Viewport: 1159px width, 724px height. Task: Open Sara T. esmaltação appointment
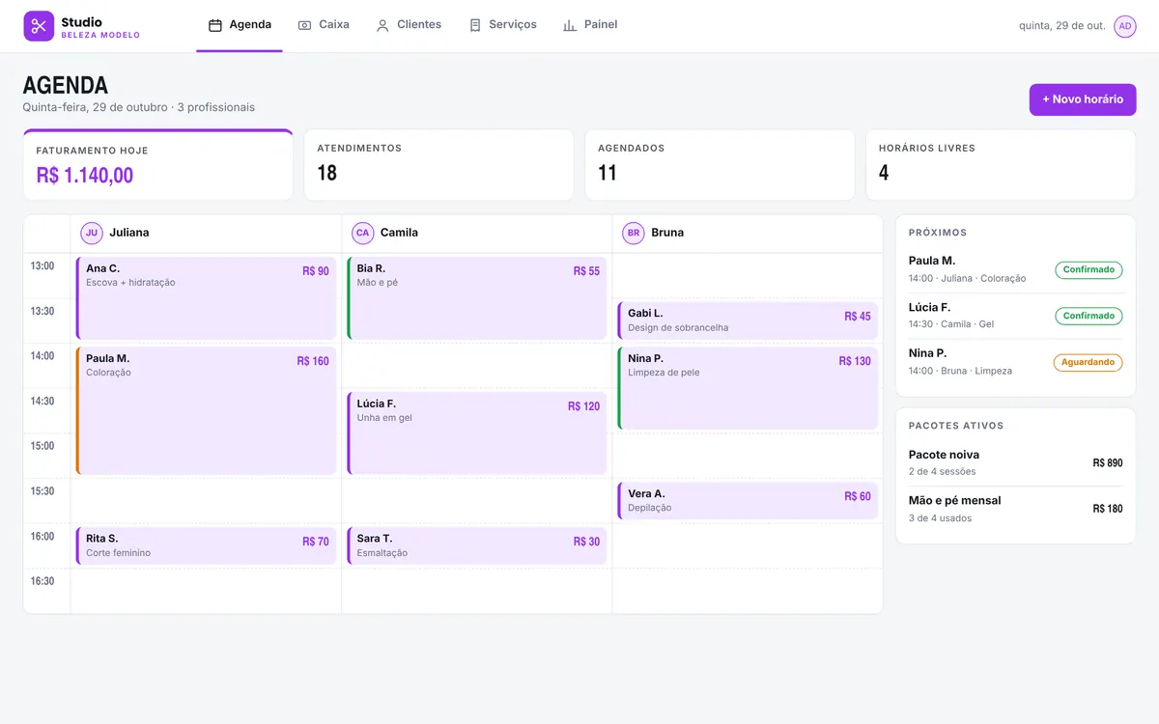coord(477,545)
